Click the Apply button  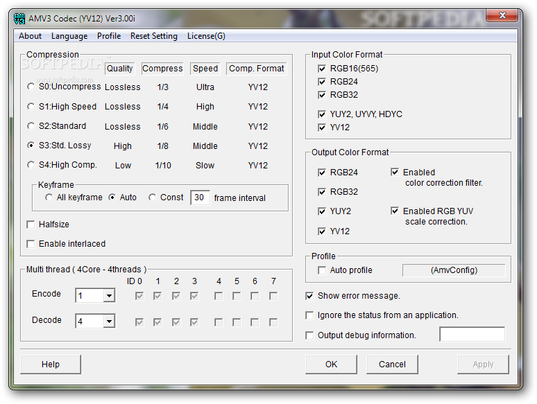[x=483, y=365]
